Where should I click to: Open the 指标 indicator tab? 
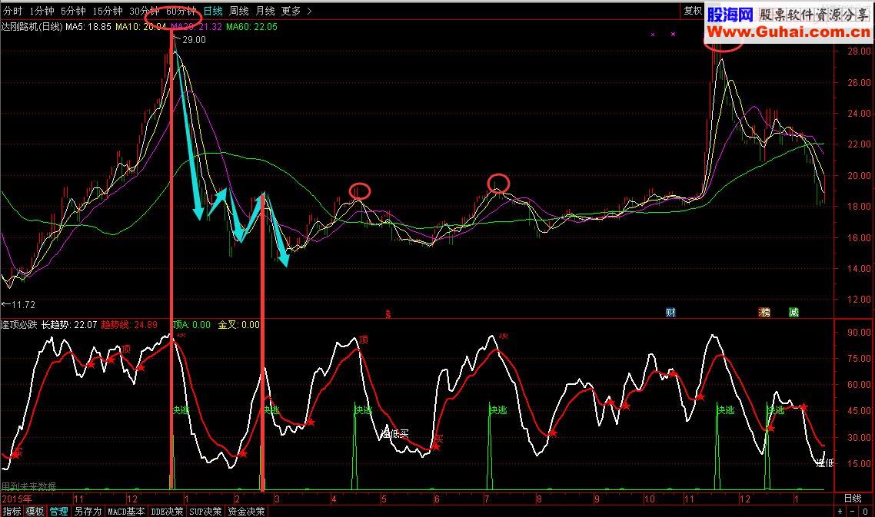(12, 512)
